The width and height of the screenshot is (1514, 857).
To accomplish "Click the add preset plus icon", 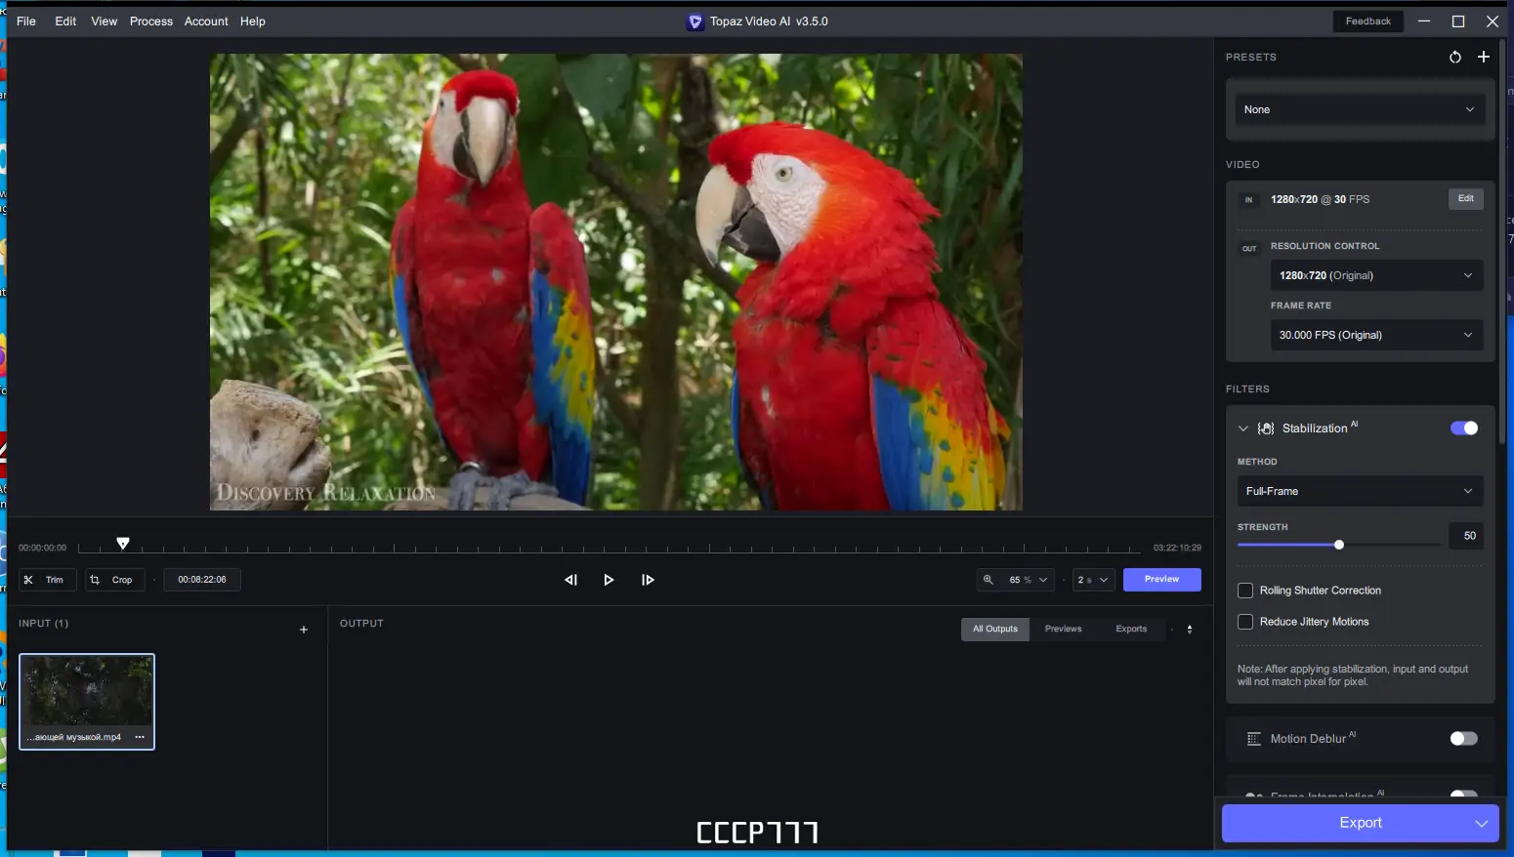I will click(x=1485, y=57).
